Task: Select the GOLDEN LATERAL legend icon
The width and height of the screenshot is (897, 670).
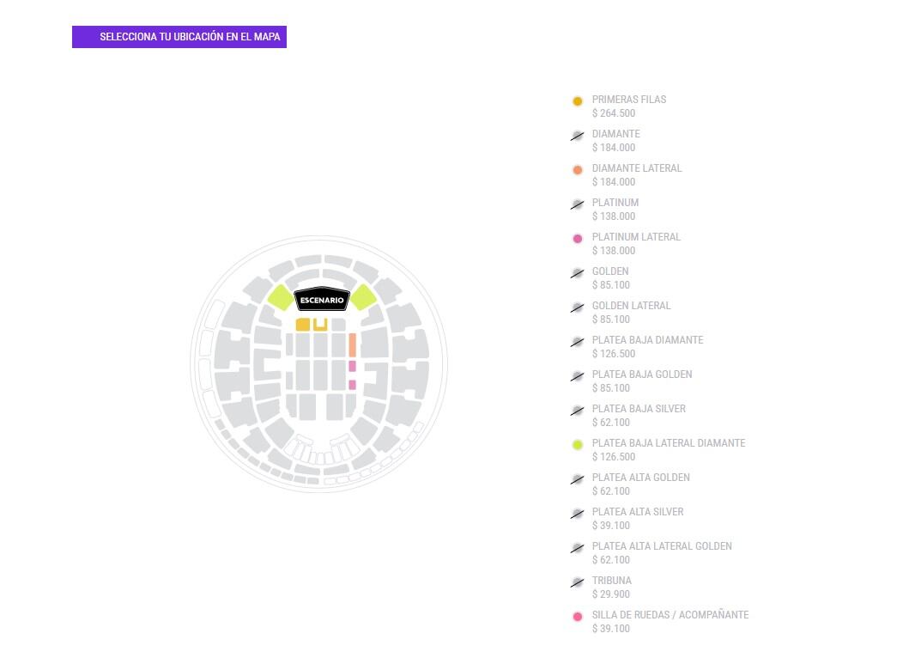Action: 578,307
